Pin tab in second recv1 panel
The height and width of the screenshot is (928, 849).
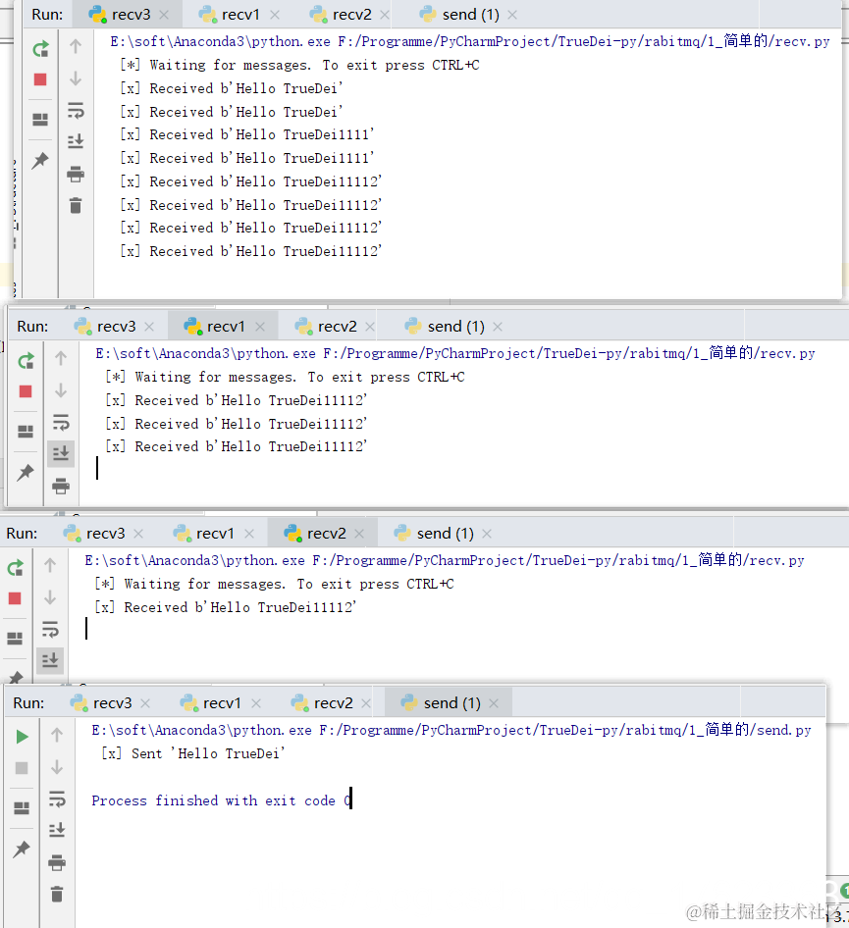pos(26,472)
